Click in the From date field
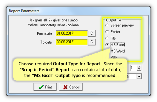 click(72, 33)
